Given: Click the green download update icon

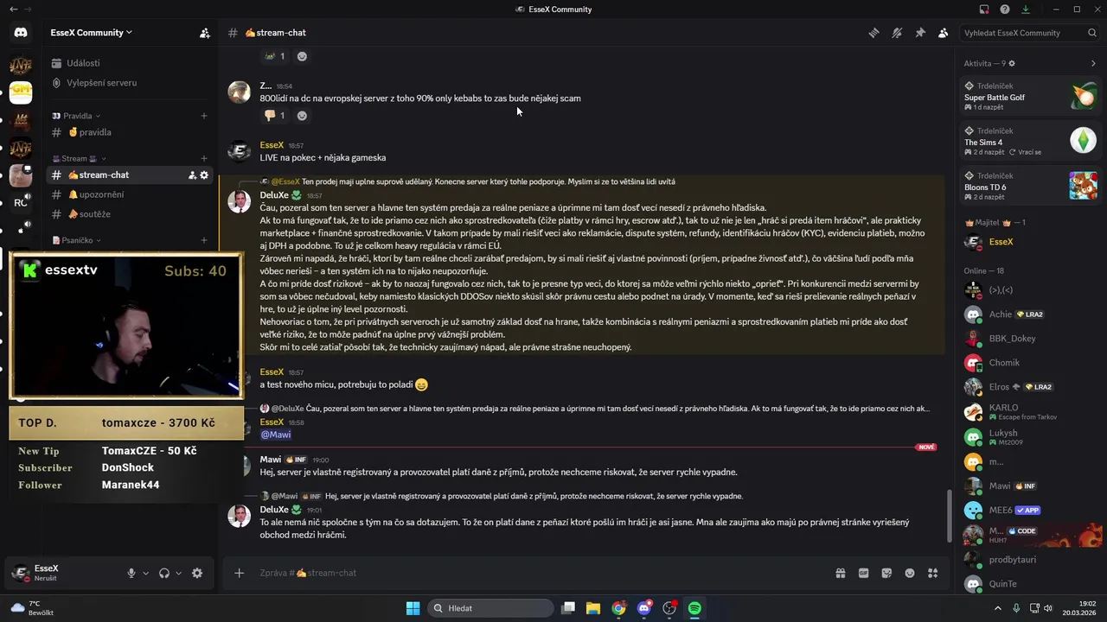Looking at the screenshot, I should [1026, 10].
